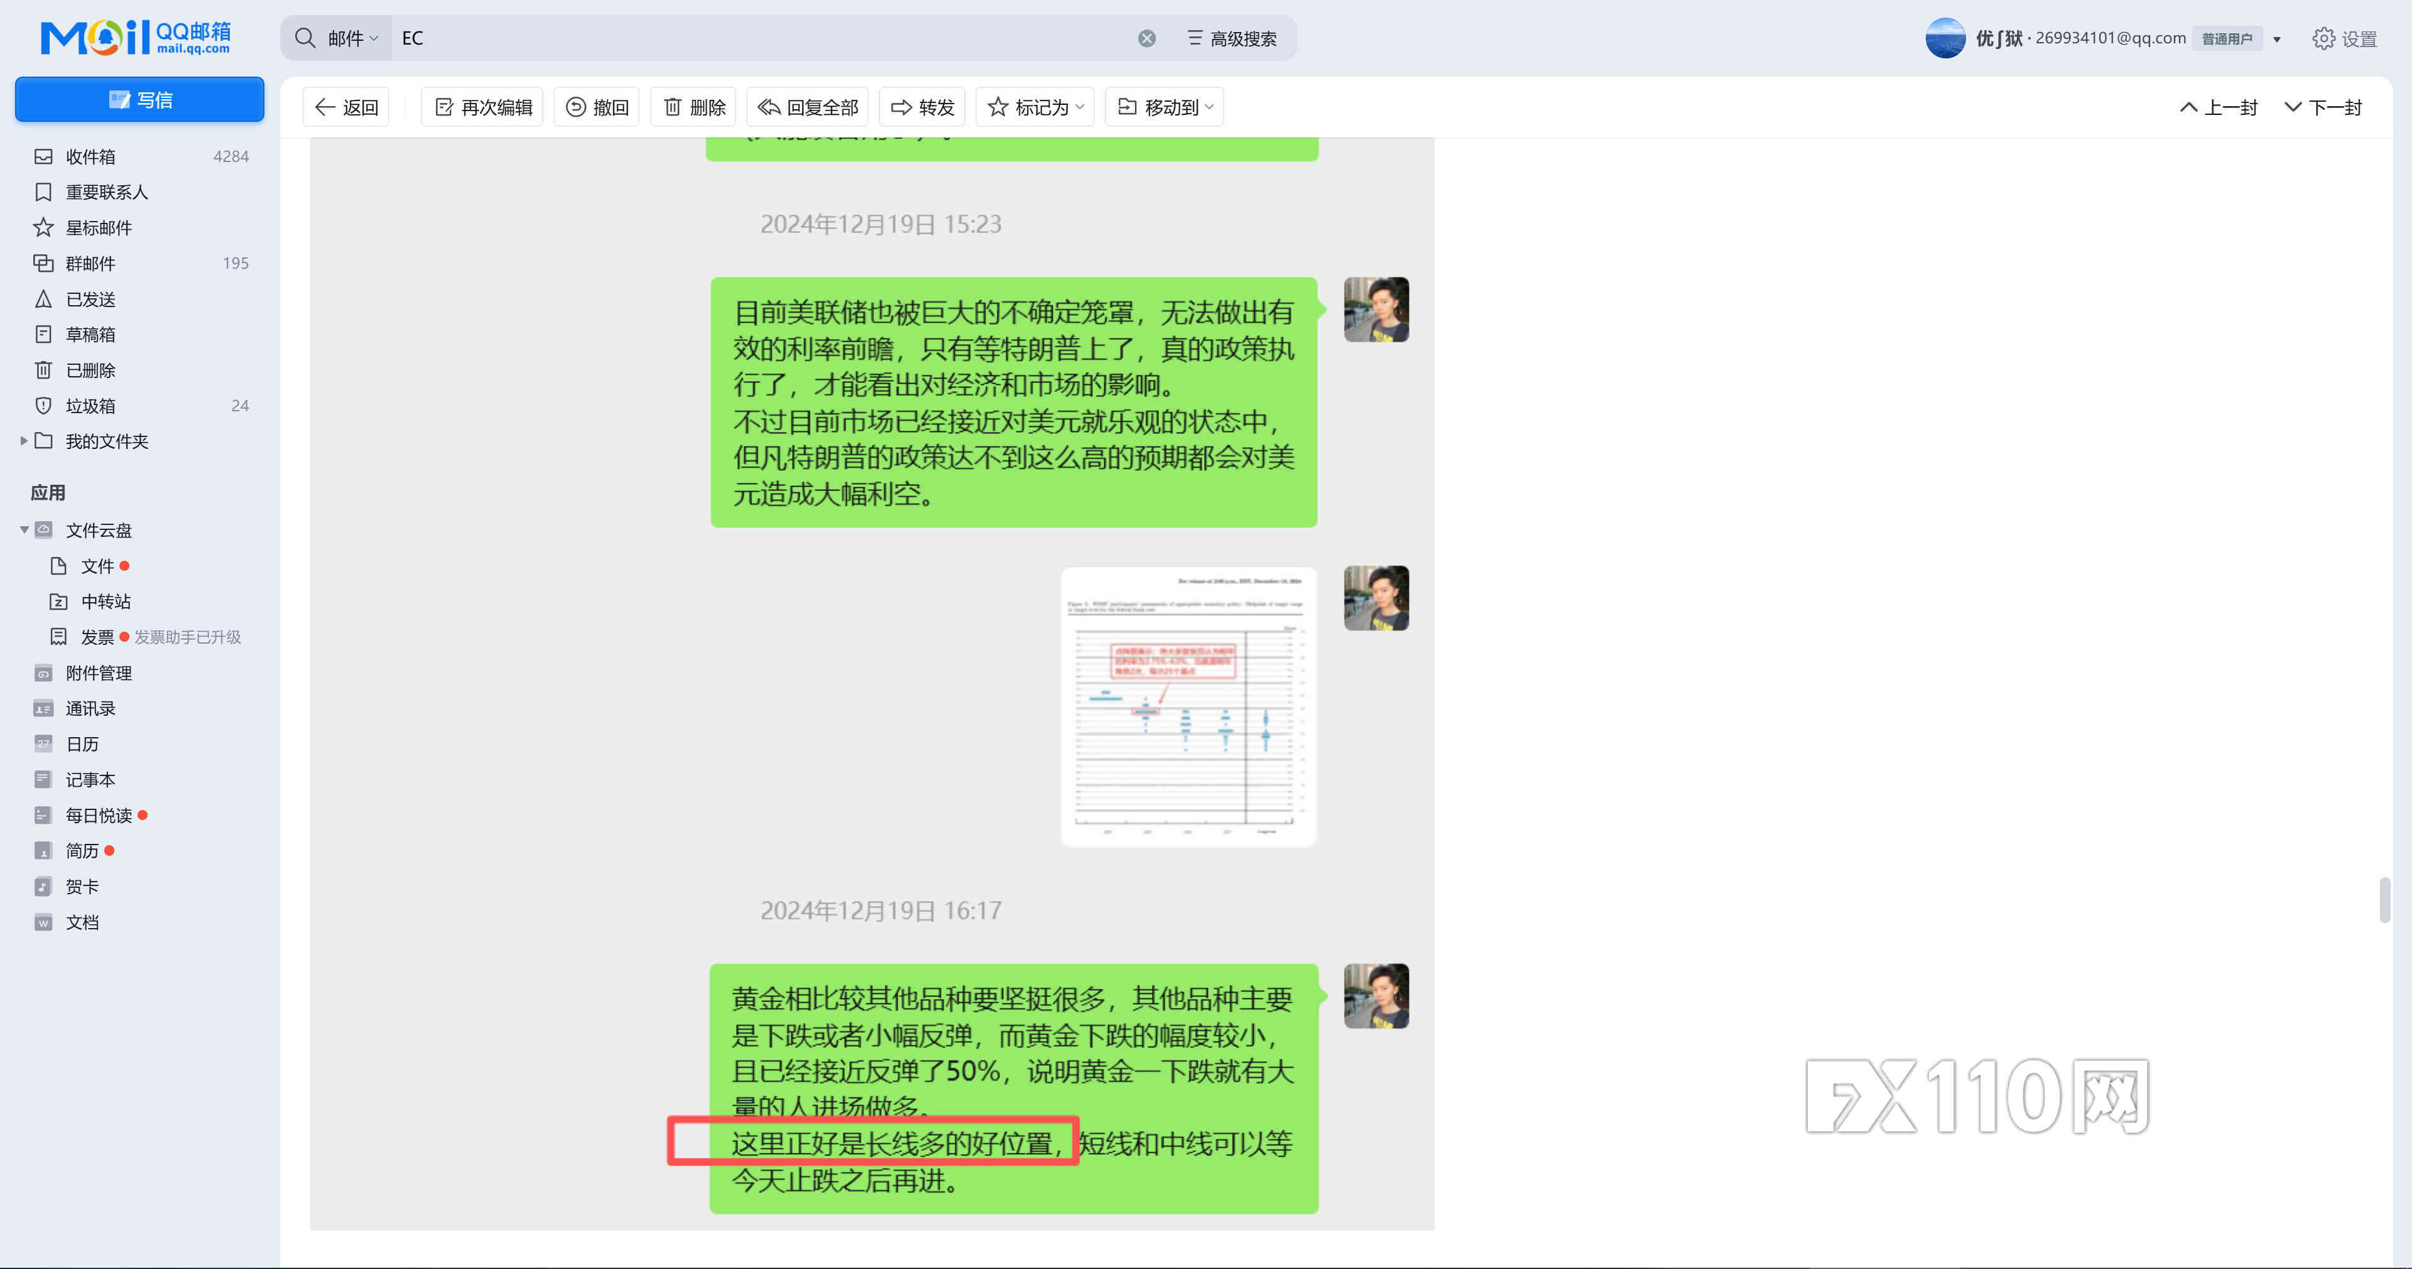The width and height of the screenshot is (2412, 1269).
Task: Open the chart image thumbnail in message
Action: (1188, 706)
